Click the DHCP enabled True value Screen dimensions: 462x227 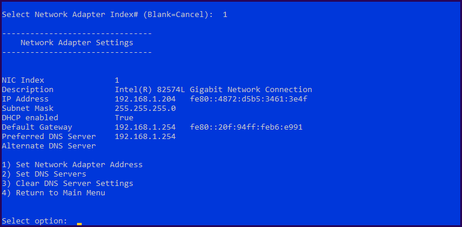pos(124,118)
